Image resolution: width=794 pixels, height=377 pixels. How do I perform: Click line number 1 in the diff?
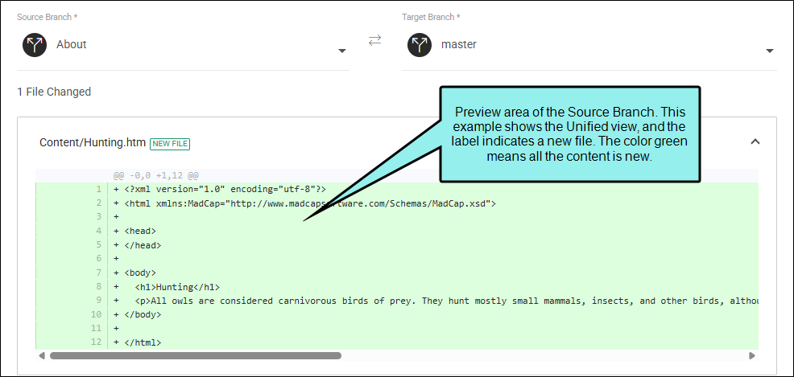coord(98,190)
